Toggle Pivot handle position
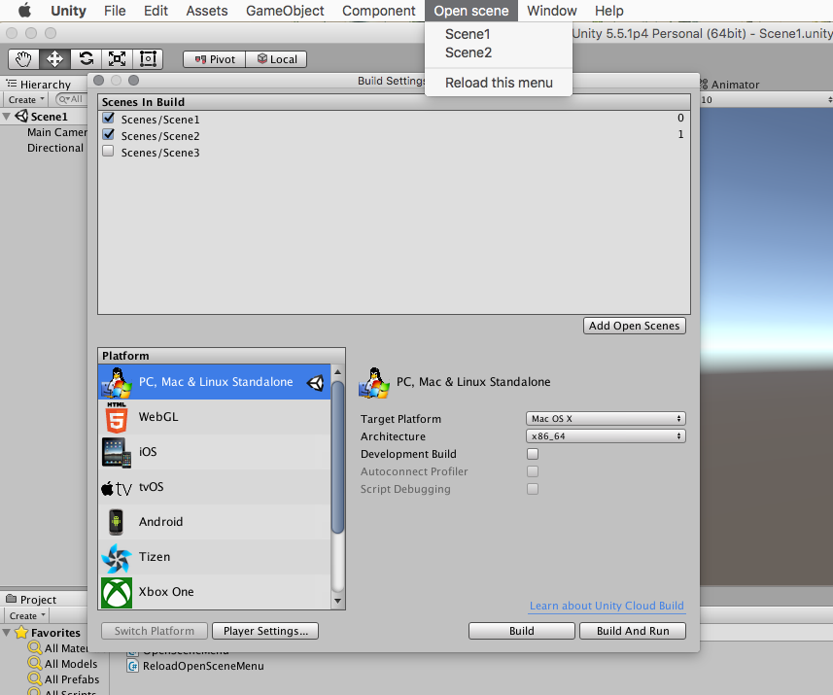Screen dimensions: 833x695 214,59
